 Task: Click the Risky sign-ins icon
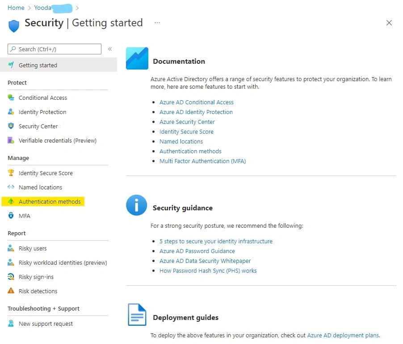[11, 277]
